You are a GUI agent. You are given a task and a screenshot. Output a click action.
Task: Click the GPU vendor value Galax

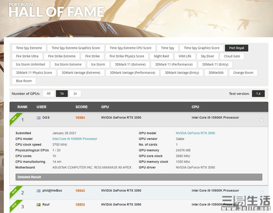coord(180,139)
